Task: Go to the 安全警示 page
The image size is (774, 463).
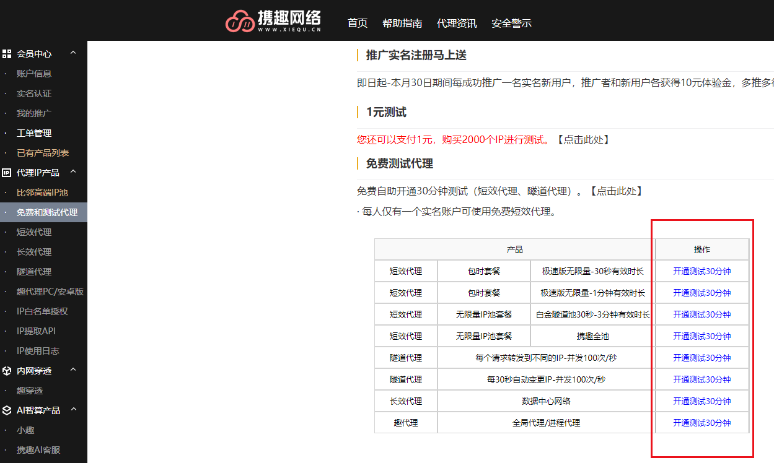Action: (x=511, y=23)
